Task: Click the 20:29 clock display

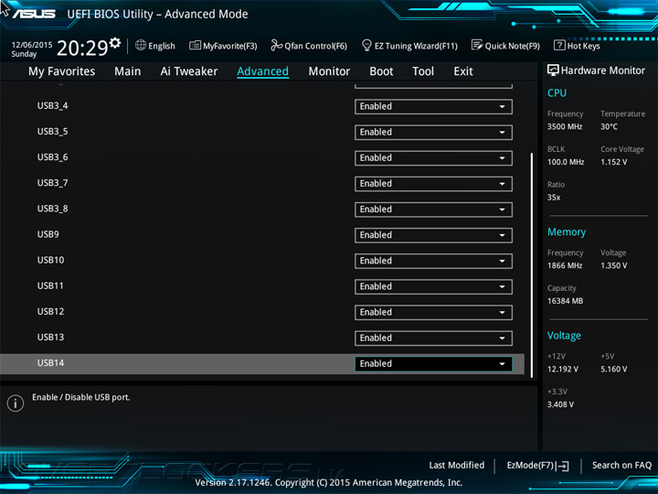Action: (x=82, y=48)
